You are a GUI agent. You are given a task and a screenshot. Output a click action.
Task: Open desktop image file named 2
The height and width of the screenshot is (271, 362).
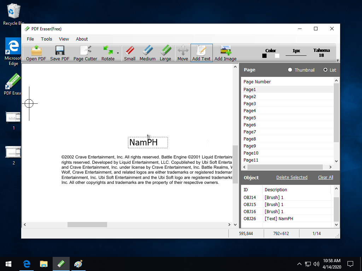tap(13, 156)
